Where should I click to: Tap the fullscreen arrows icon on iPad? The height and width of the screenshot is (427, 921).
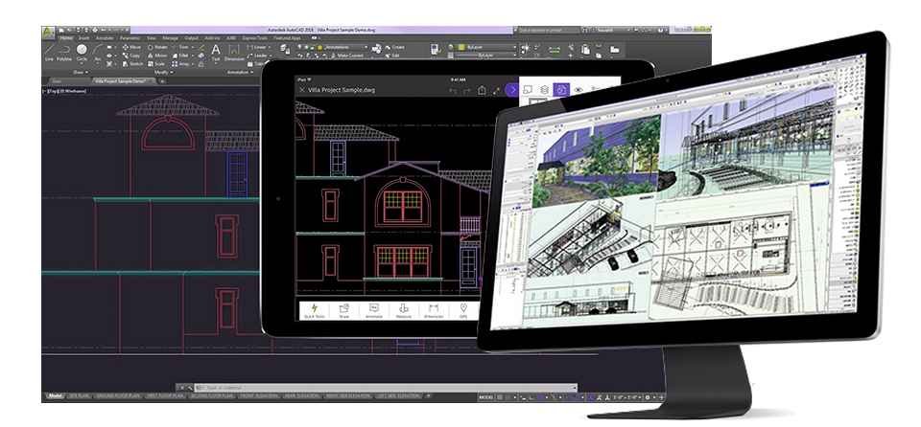[497, 90]
